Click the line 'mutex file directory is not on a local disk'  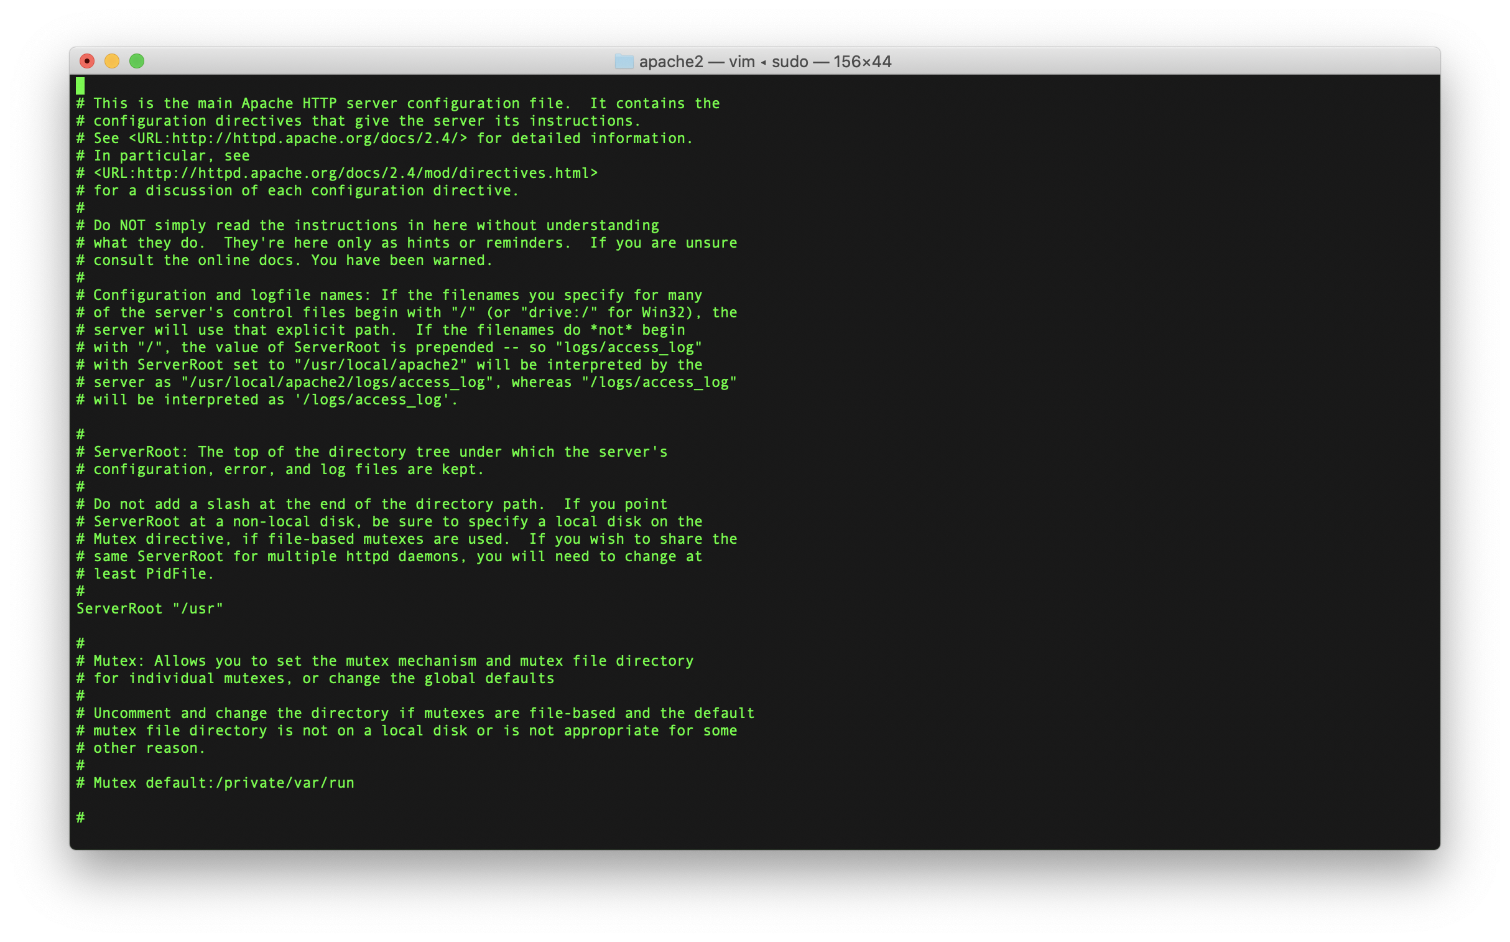(407, 731)
